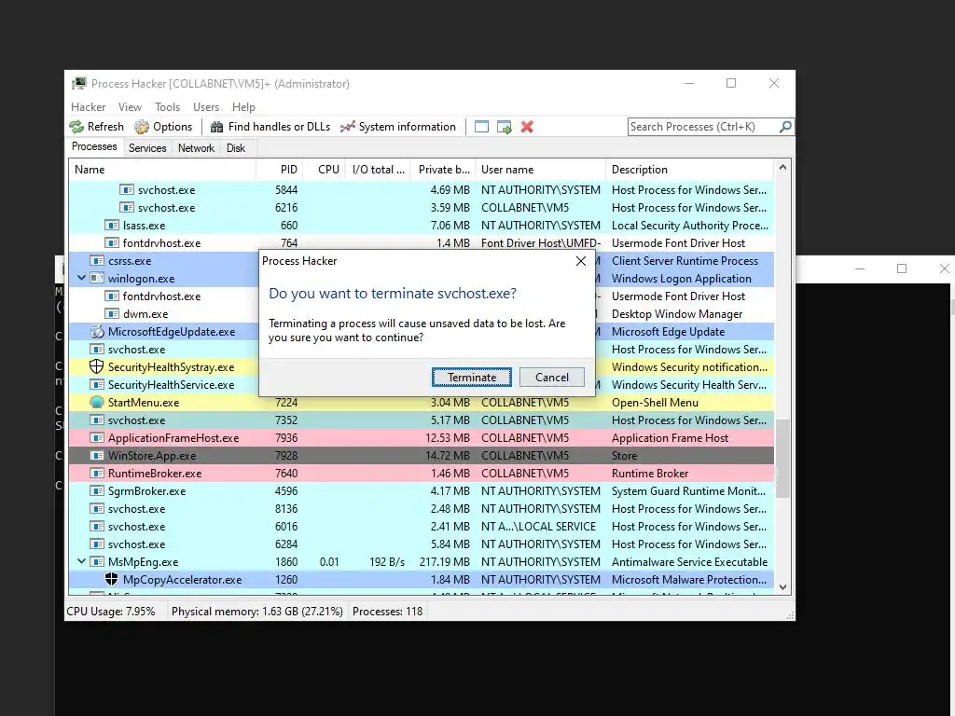Click the ApplicationFrameHost.exe process icon
The width and height of the screenshot is (955, 716).
pyautogui.click(x=97, y=438)
